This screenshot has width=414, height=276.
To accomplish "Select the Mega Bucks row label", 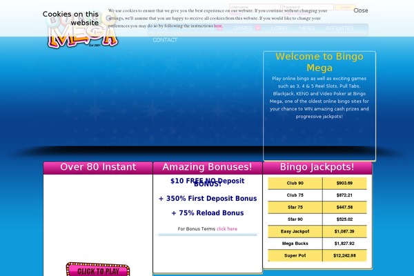I will point(295,244).
